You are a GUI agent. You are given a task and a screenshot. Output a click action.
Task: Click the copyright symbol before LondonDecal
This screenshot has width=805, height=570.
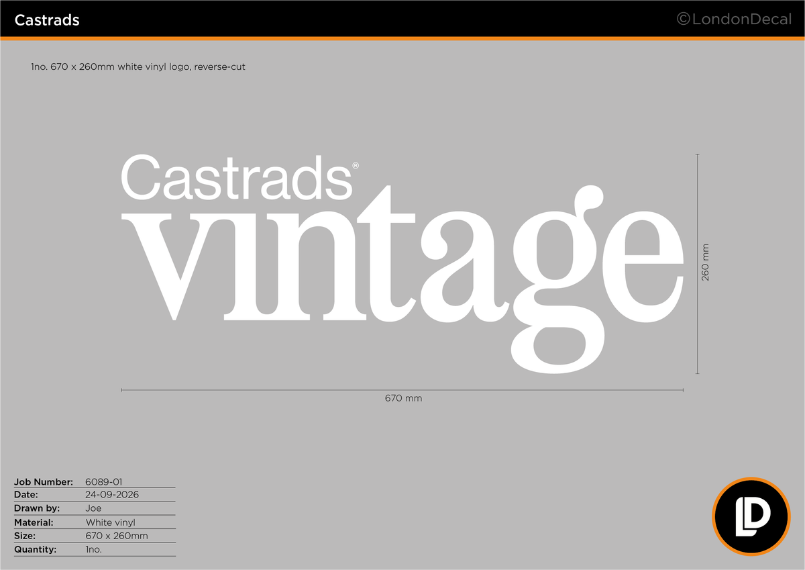point(684,19)
